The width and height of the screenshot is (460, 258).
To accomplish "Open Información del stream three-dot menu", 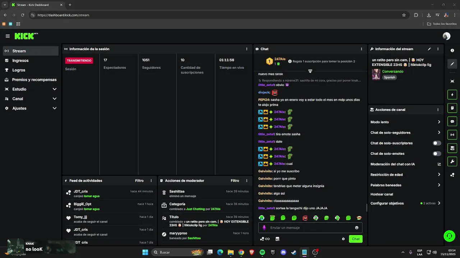I will coord(438,49).
